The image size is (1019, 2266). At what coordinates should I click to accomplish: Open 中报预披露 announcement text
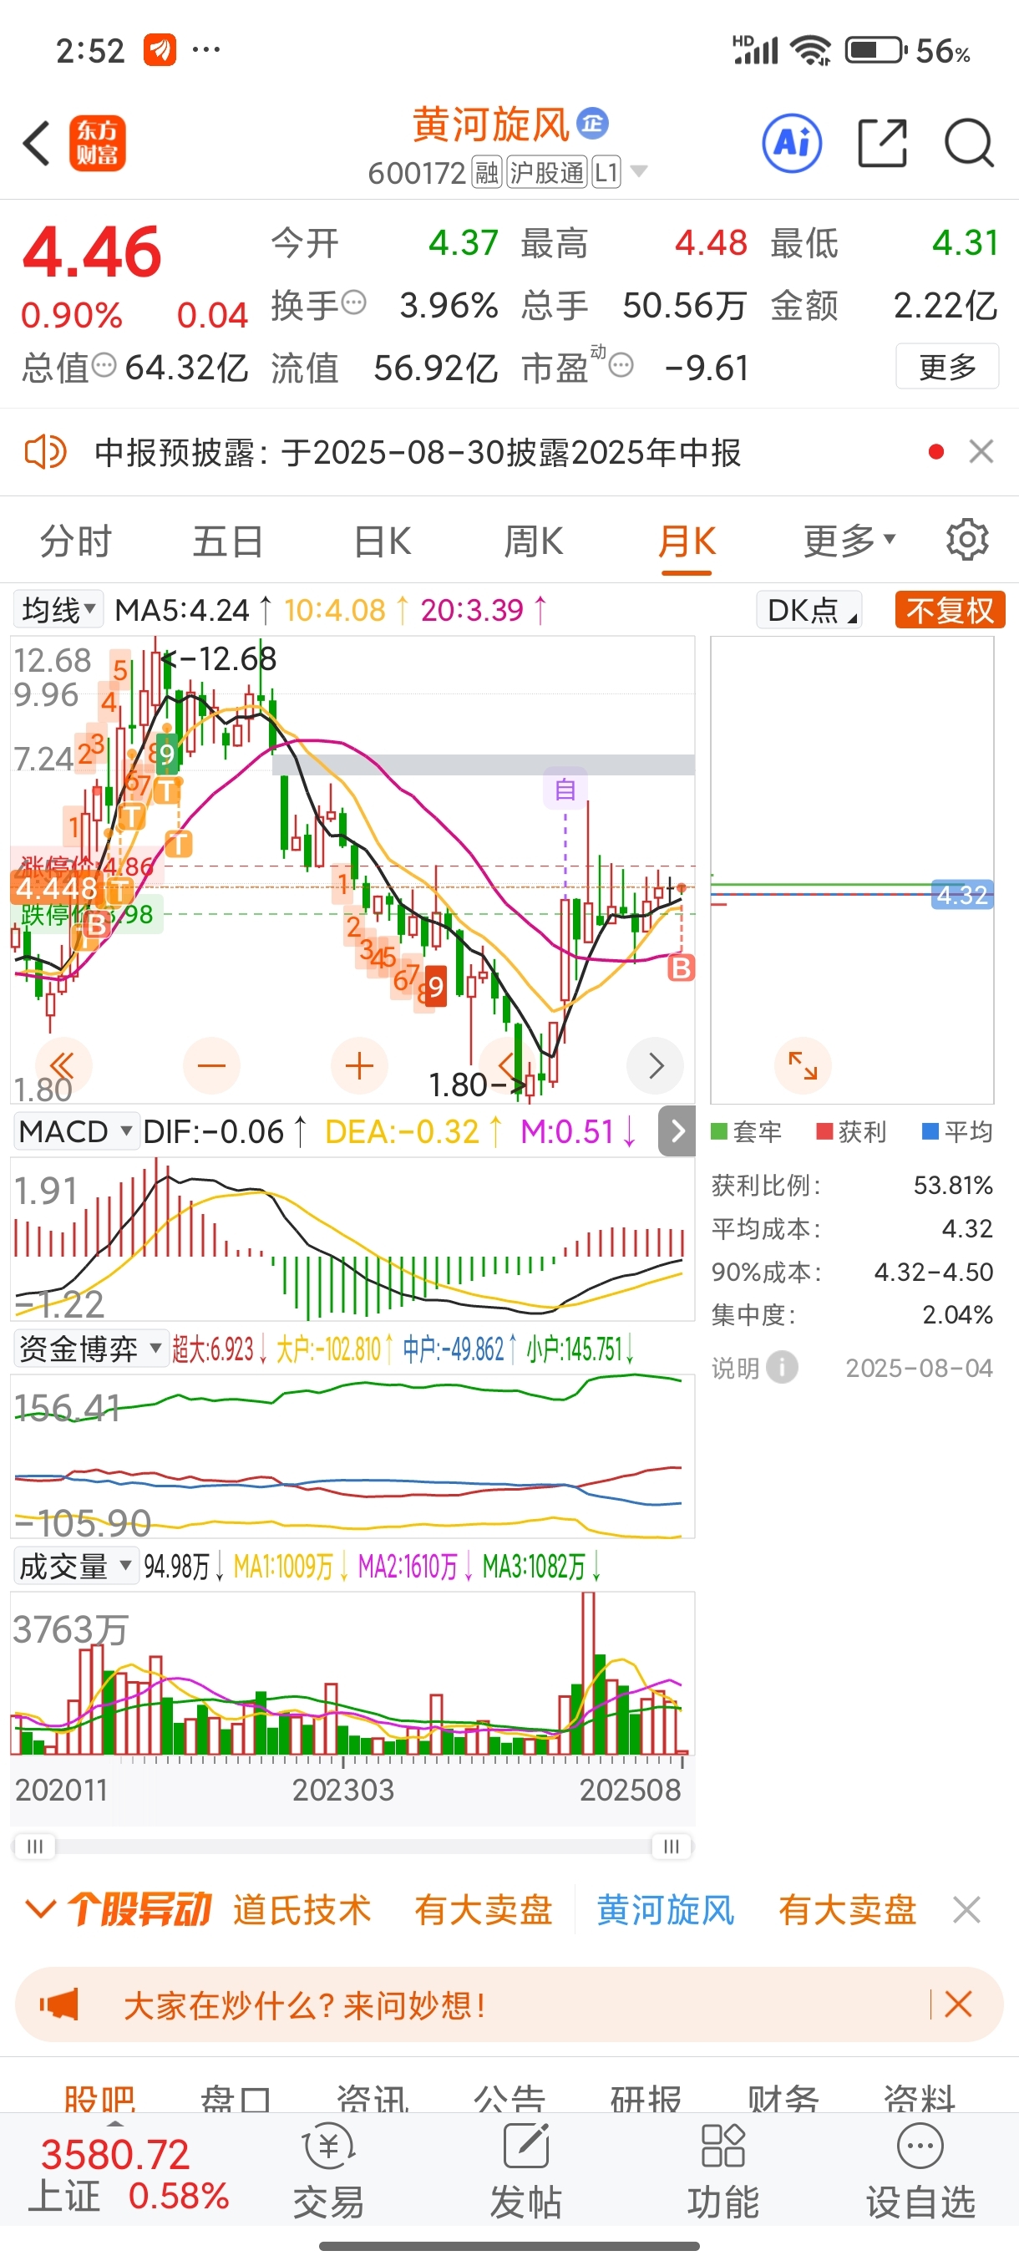pyautogui.click(x=418, y=452)
